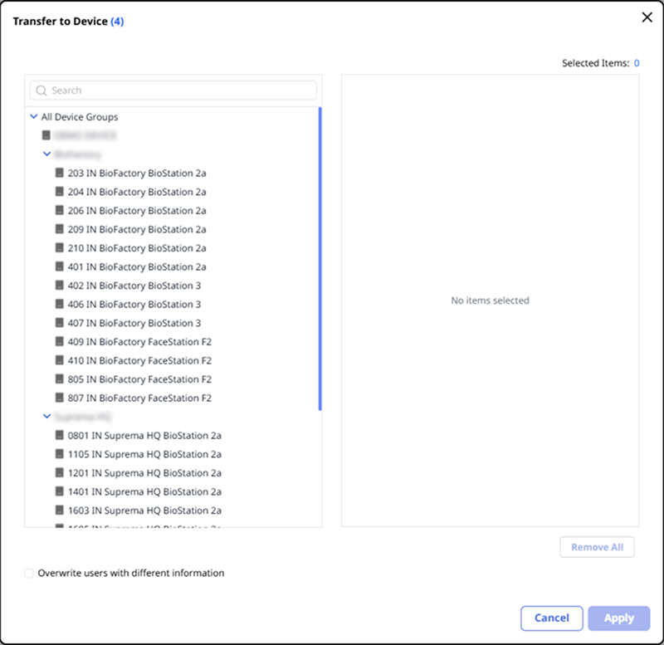This screenshot has height=645, width=664.
Task: Click device icon beside 402 IN BioFactory BioStation 3
Action: click(60, 286)
